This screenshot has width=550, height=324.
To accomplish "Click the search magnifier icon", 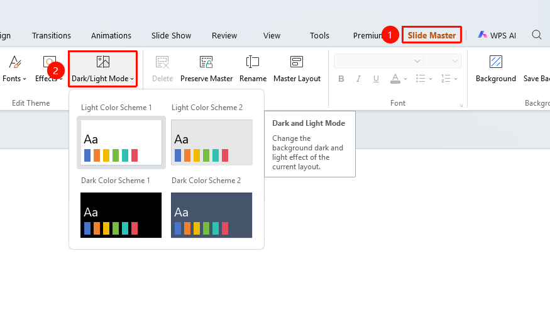I will [x=537, y=35].
